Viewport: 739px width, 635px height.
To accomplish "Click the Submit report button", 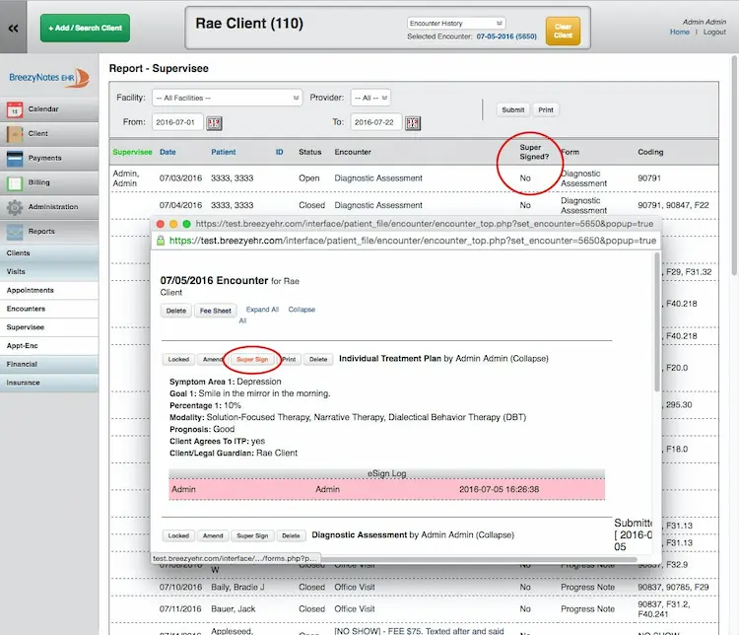I will pyautogui.click(x=512, y=109).
